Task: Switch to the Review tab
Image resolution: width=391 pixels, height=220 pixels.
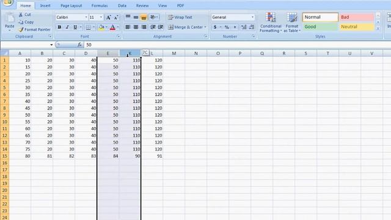Action: 142,5
